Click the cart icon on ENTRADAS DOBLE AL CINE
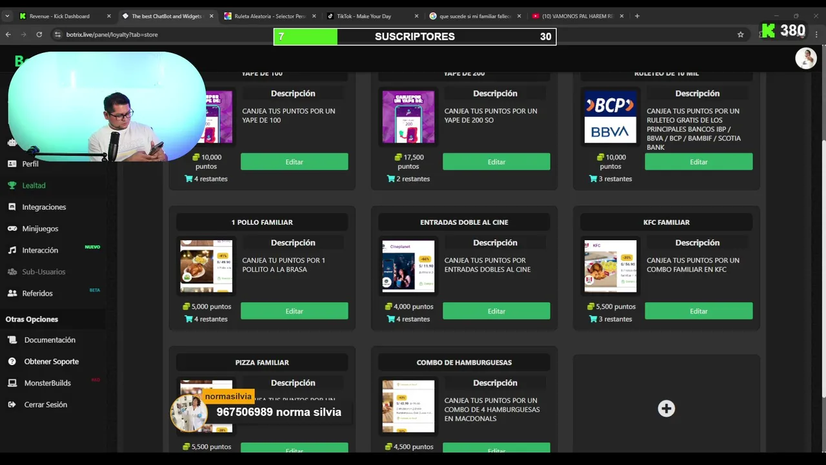Viewport: 826px width, 465px height. tap(391, 319)
